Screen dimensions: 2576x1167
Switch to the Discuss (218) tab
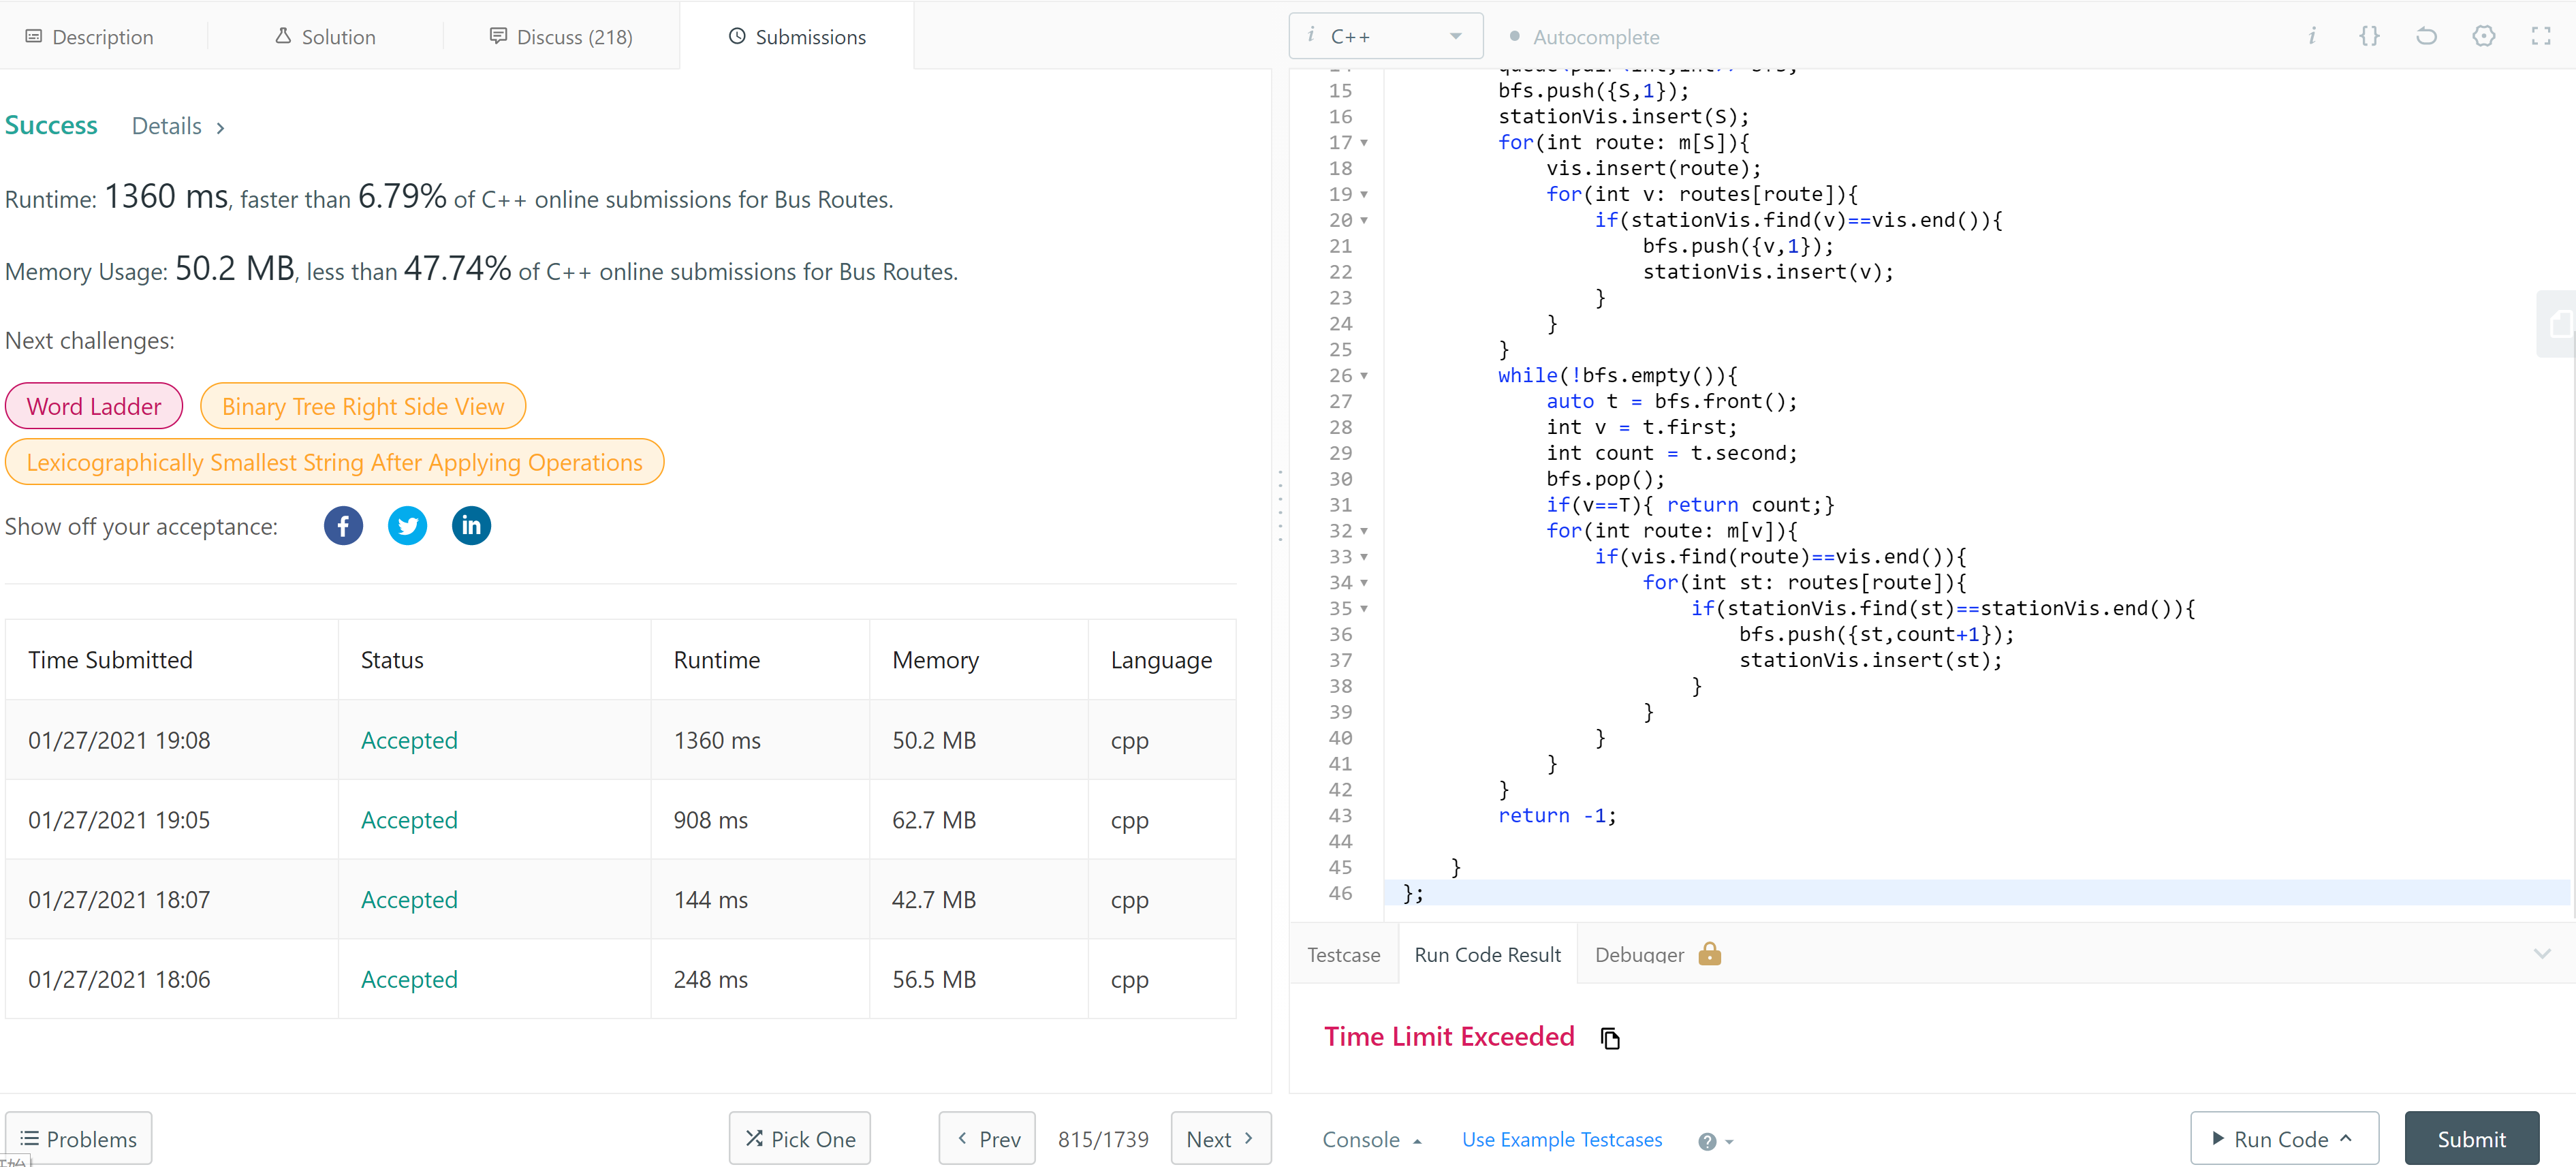pyautogui.click(x=561, y=37)
